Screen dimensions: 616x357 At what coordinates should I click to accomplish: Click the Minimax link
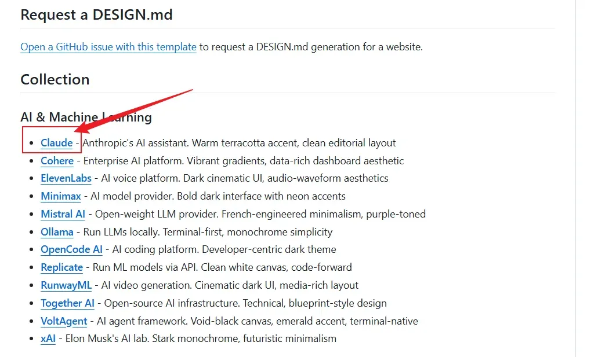click(x=61, y=196)
